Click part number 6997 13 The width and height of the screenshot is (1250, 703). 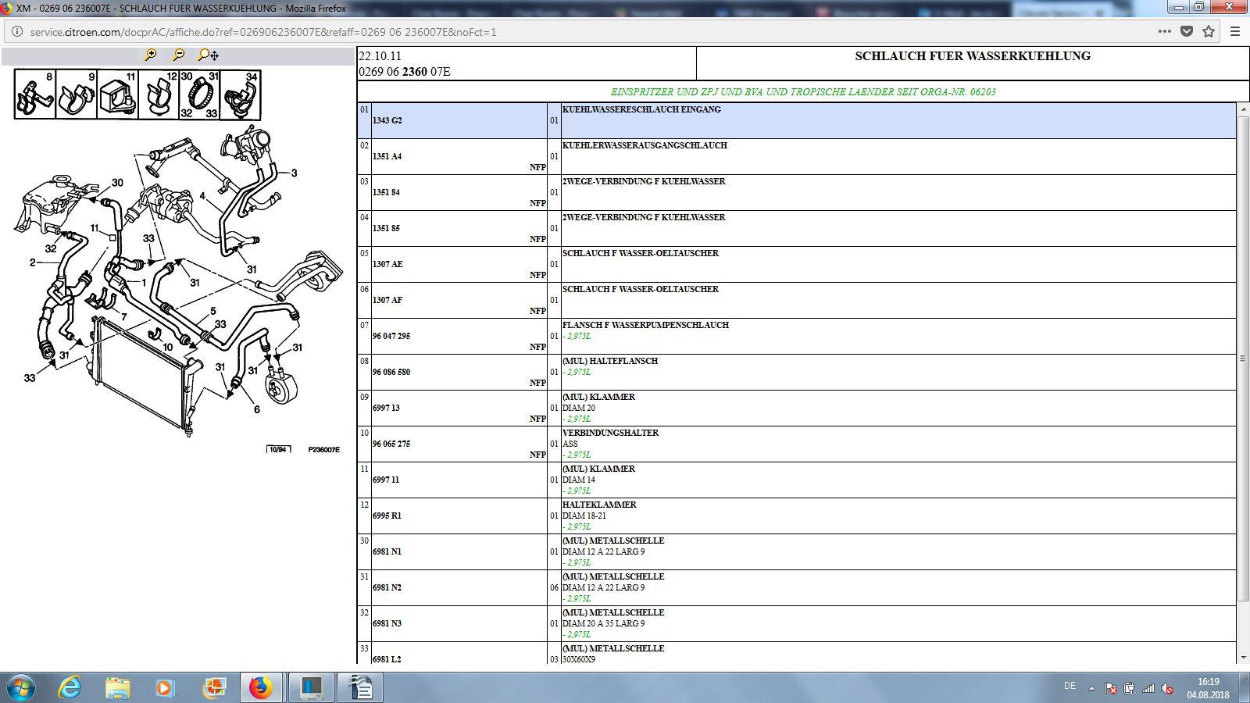pos(386,408)
